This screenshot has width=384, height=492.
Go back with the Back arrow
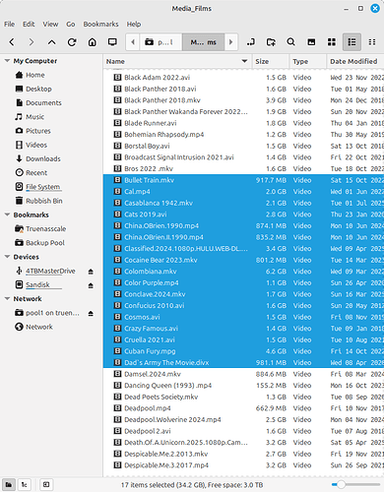point(12,42)
